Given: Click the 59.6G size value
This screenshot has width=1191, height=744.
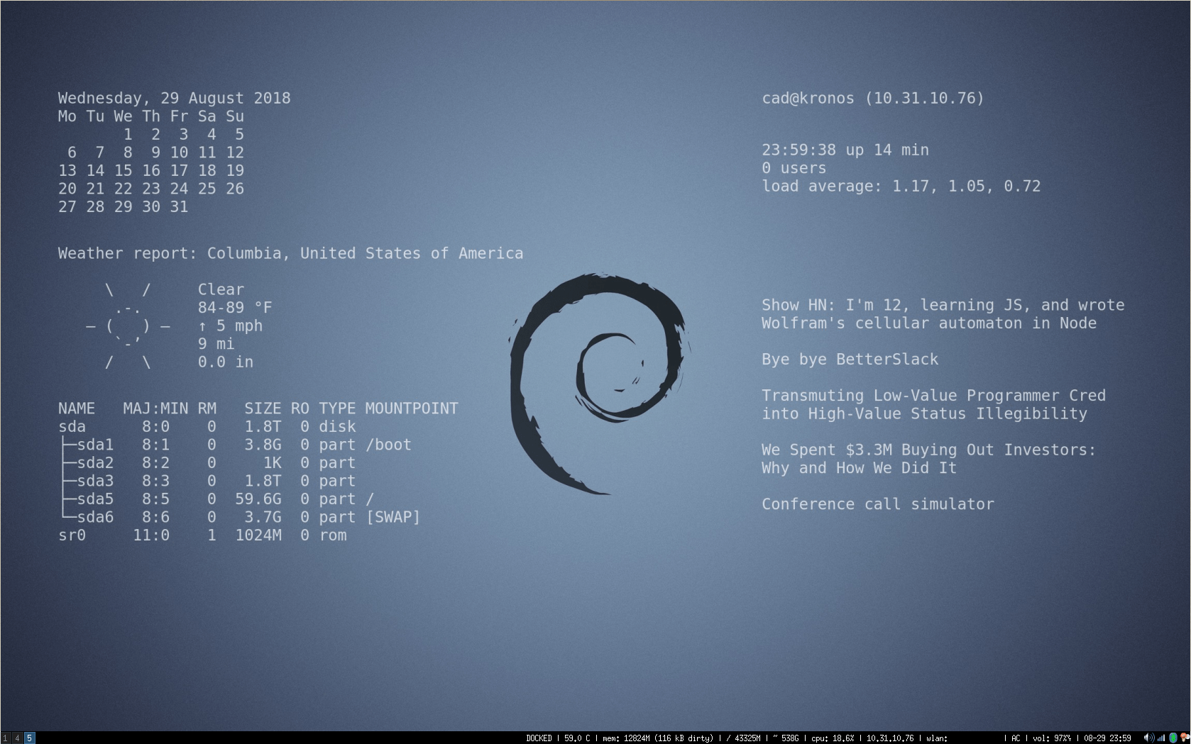Looking at the screenshot, I should tap(258, 499).
